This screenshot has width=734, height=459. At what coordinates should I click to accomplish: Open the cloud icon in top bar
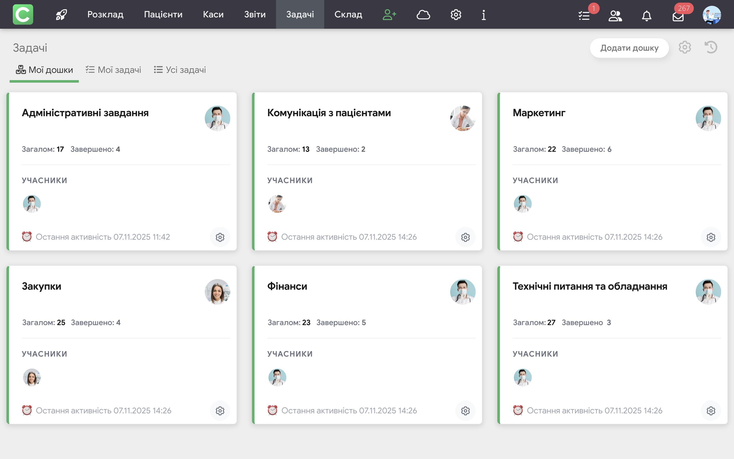(423, 15)
